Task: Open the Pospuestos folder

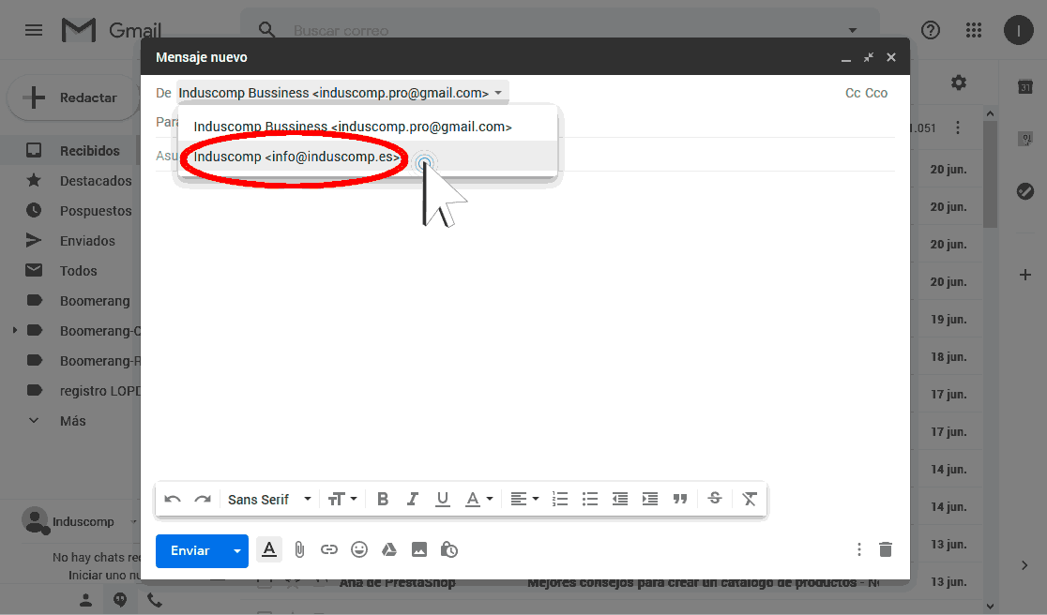Action: click(x=96, y=211)
